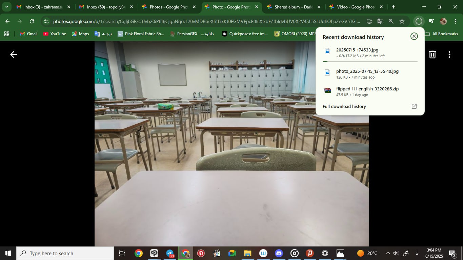Switch to the Shared album tab
This screenshot has width=463, height=260.
pos(293,7)
